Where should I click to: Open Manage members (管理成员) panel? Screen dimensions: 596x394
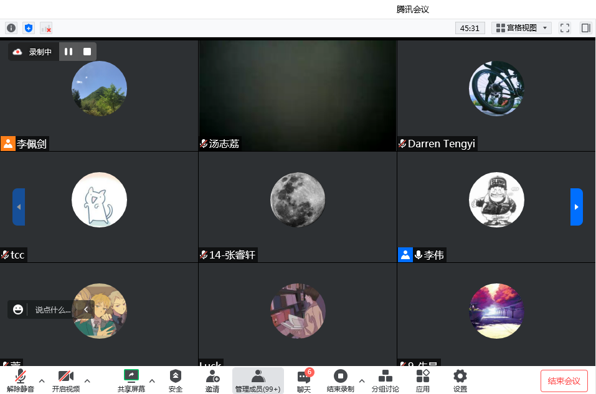click(x=257, y=380)
